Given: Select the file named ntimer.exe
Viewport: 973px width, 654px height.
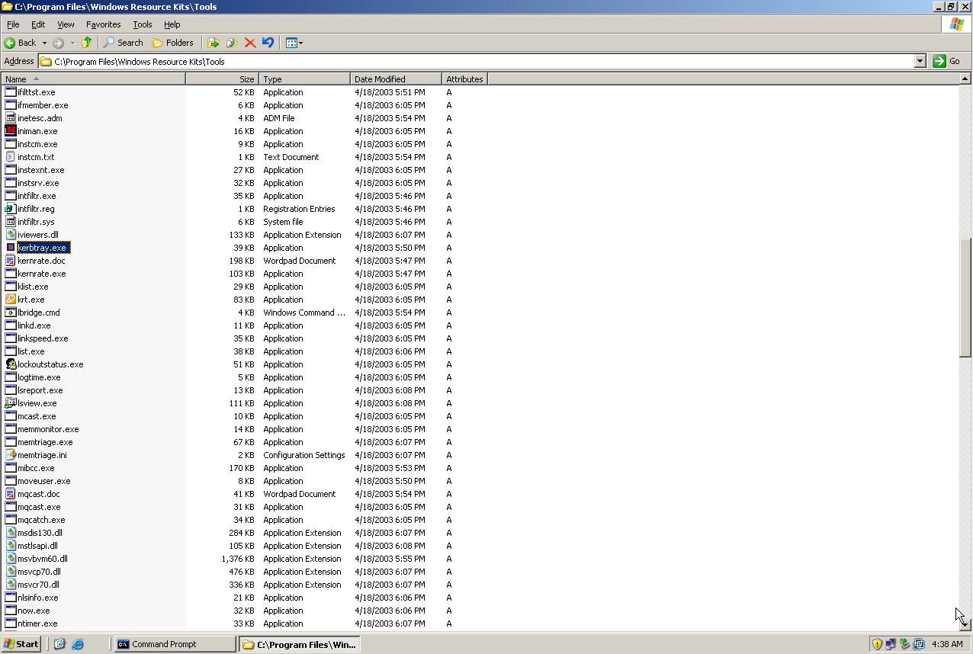Looking at the screenshot, I should click(x=37, y=624).
